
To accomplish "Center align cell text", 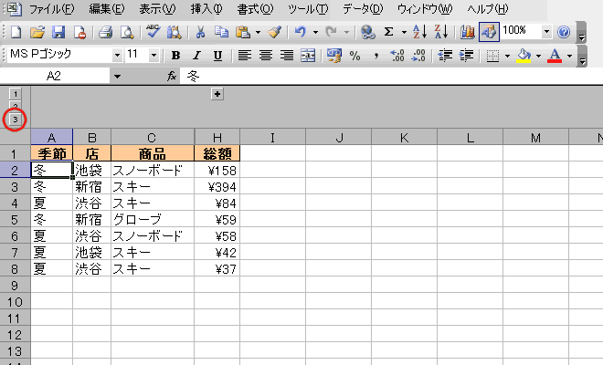I will pos(266,56).
